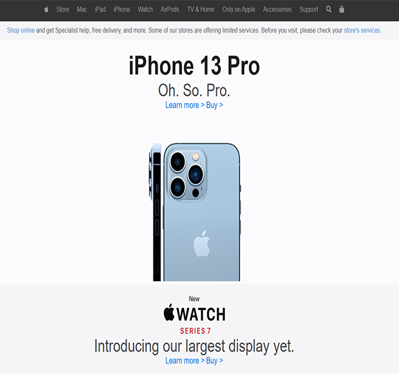Go to TV & Home section
399x374 pixels.
point(201,10)
